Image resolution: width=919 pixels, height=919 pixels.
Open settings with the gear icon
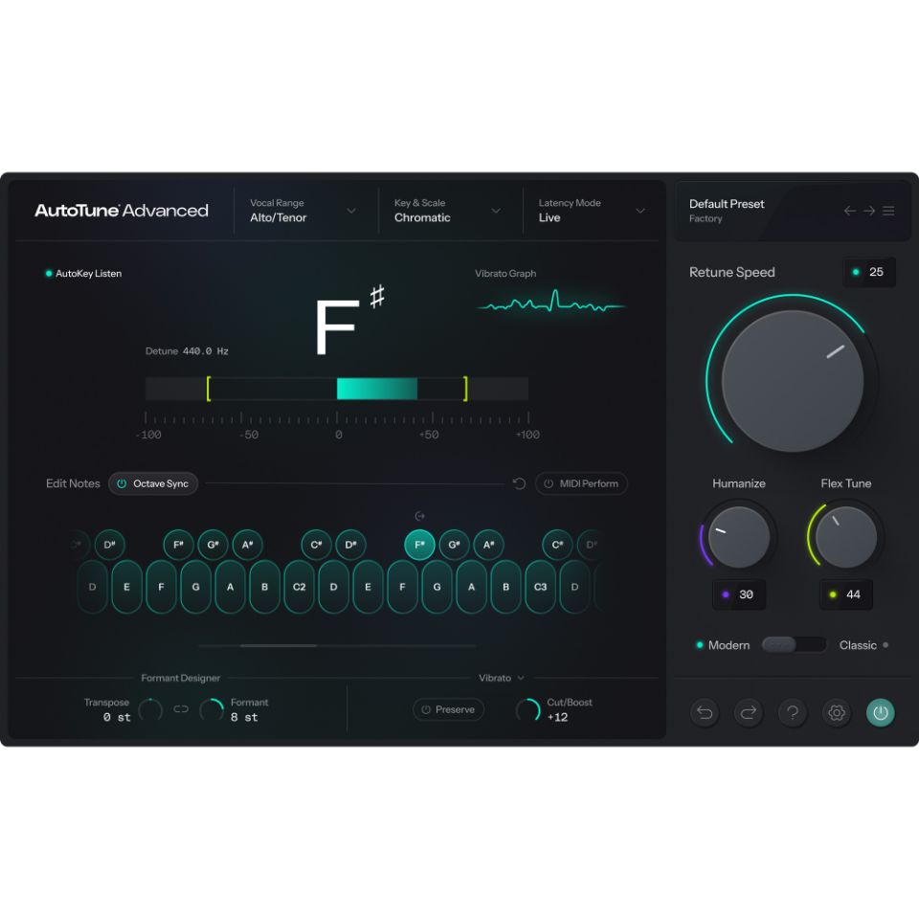click(x=837, y=712)
